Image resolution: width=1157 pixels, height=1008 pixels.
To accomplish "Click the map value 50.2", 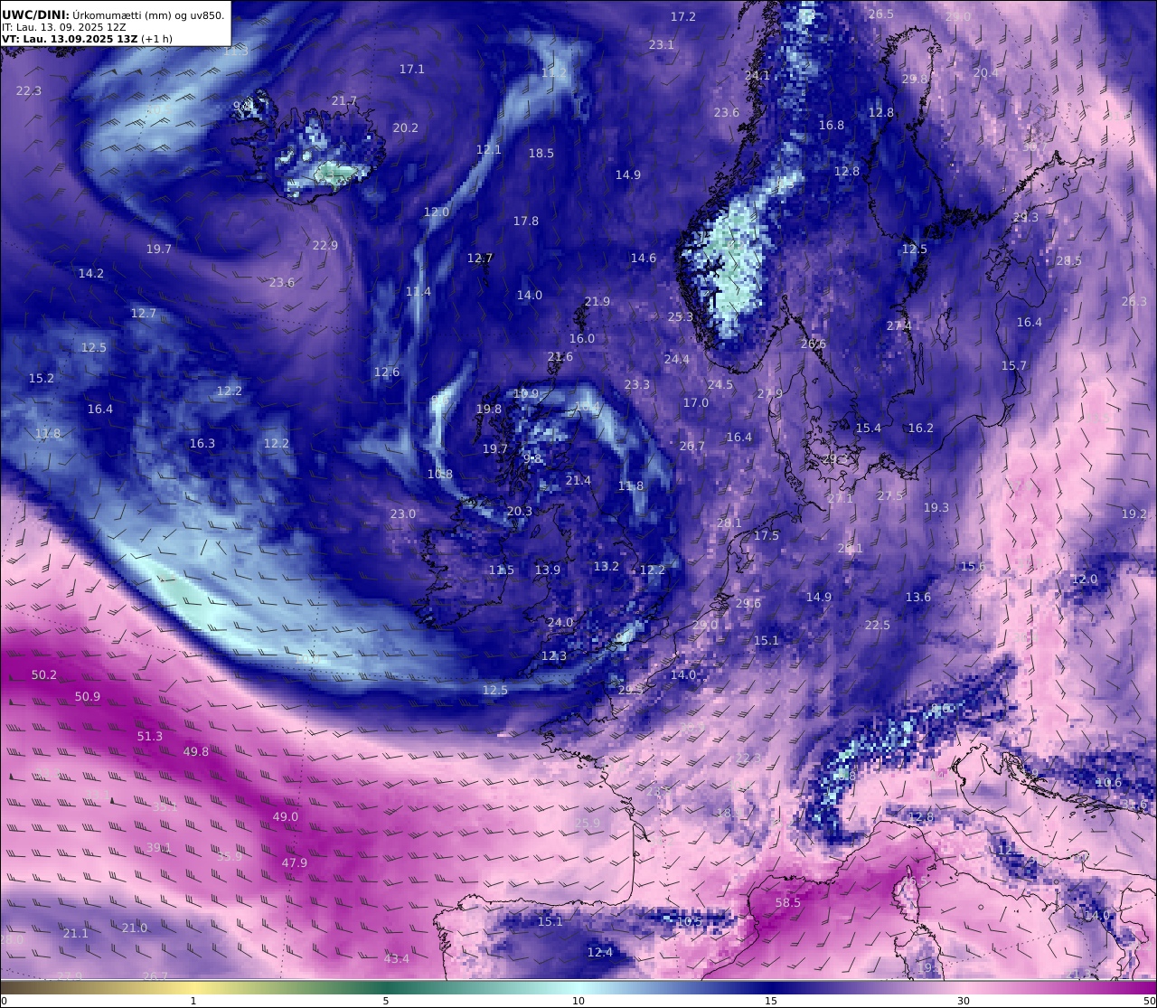I will tap(44, 674).
